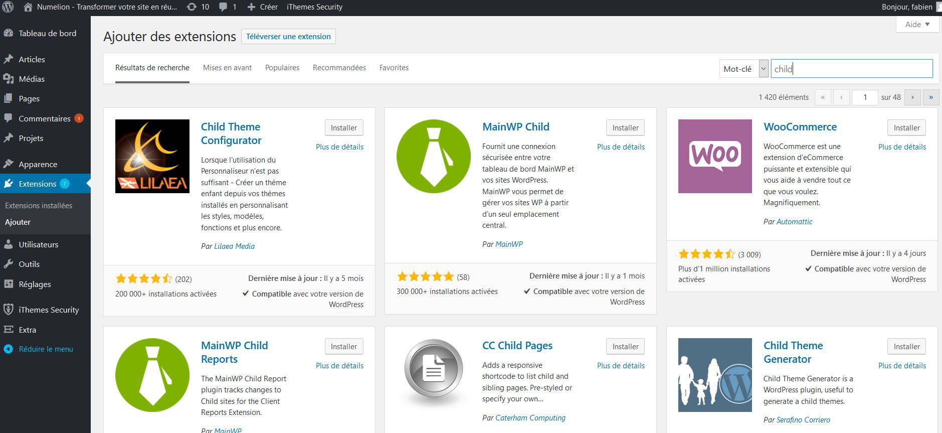Open Commentaires in the sidebar
The image size is (942, 433).
(x=45, y=118)
